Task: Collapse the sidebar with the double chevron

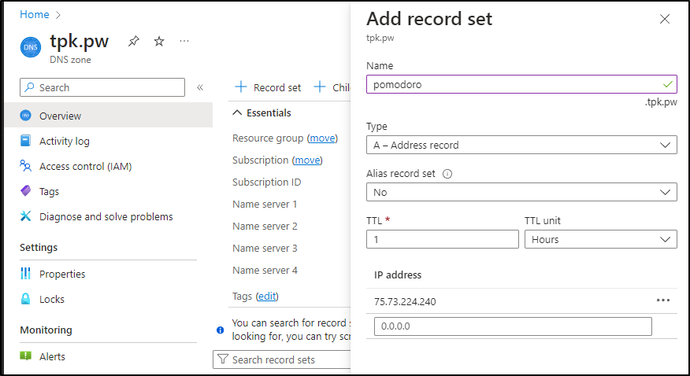Action: click(200, 87)
